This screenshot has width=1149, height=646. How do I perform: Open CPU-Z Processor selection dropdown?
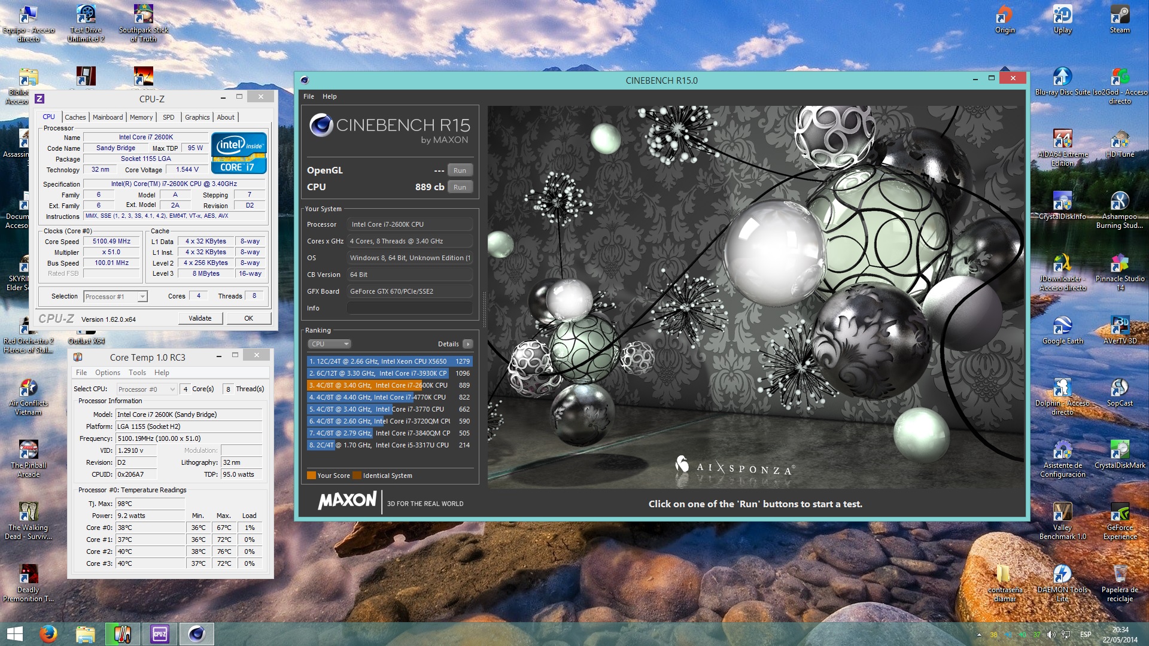tap(115, 297)
